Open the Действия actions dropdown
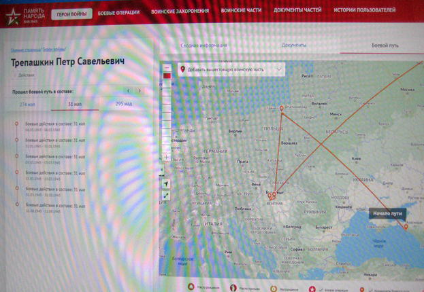 pyautogui.click(x=24, y=75)
